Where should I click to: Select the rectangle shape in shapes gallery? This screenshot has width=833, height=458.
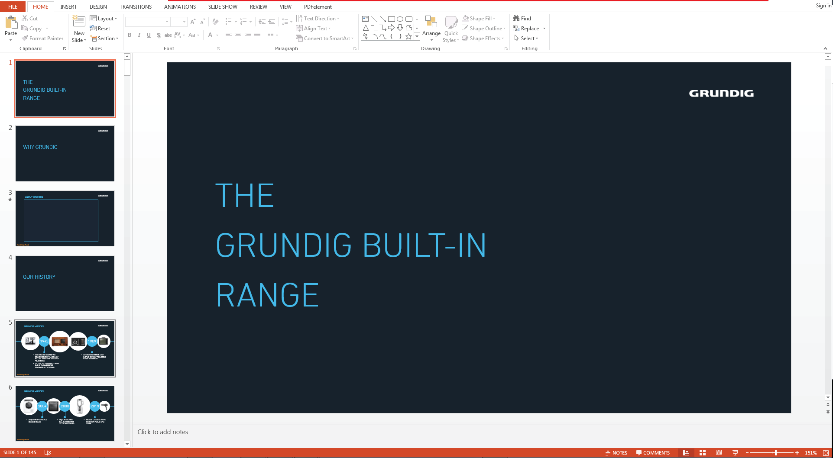(x=391, y=19)
